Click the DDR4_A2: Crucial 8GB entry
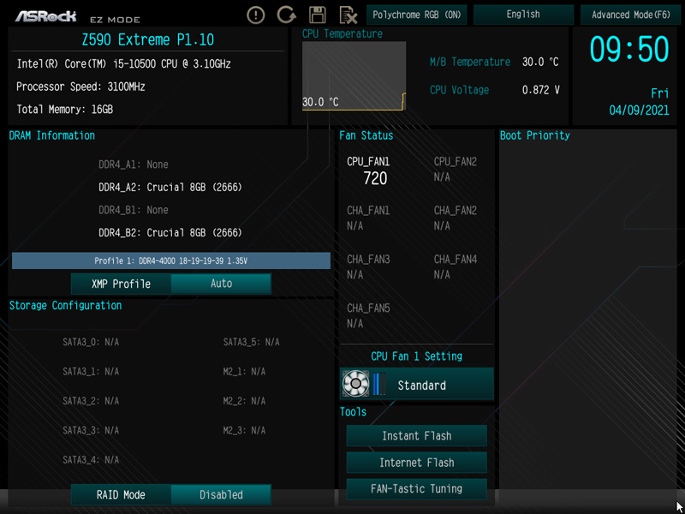Viewport: 685px width, 514px height. tap(170, 188)
